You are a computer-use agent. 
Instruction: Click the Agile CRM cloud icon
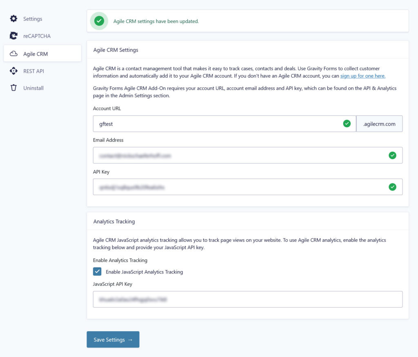point(13,53)
